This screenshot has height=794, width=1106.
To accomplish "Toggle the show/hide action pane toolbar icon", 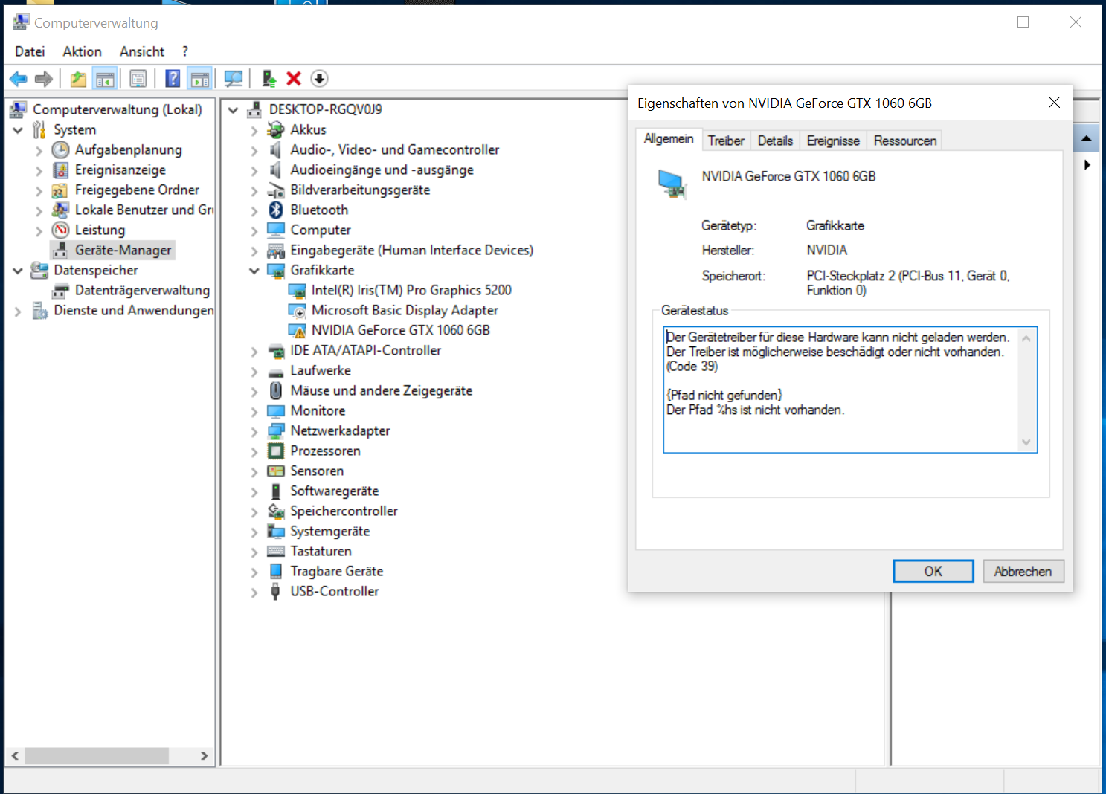I will 199,79.
